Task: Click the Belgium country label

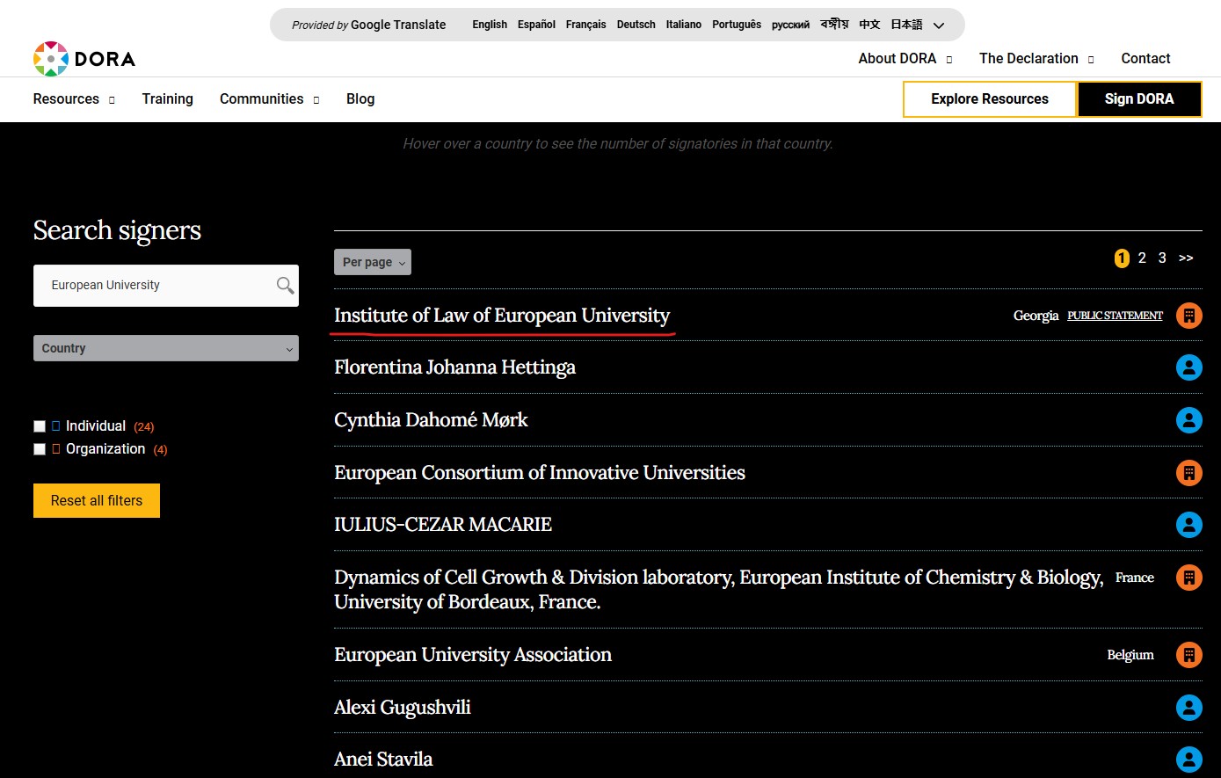Action: [x=1130, y=655]
